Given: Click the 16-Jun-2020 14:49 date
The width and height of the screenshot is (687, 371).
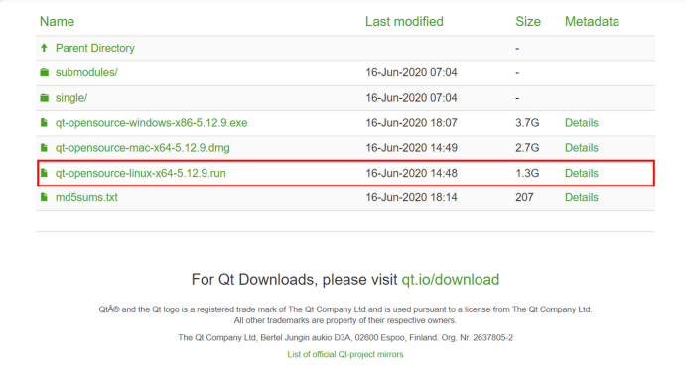Looking at the screenshot, I should pyautogui.click(x=411, y=148).
